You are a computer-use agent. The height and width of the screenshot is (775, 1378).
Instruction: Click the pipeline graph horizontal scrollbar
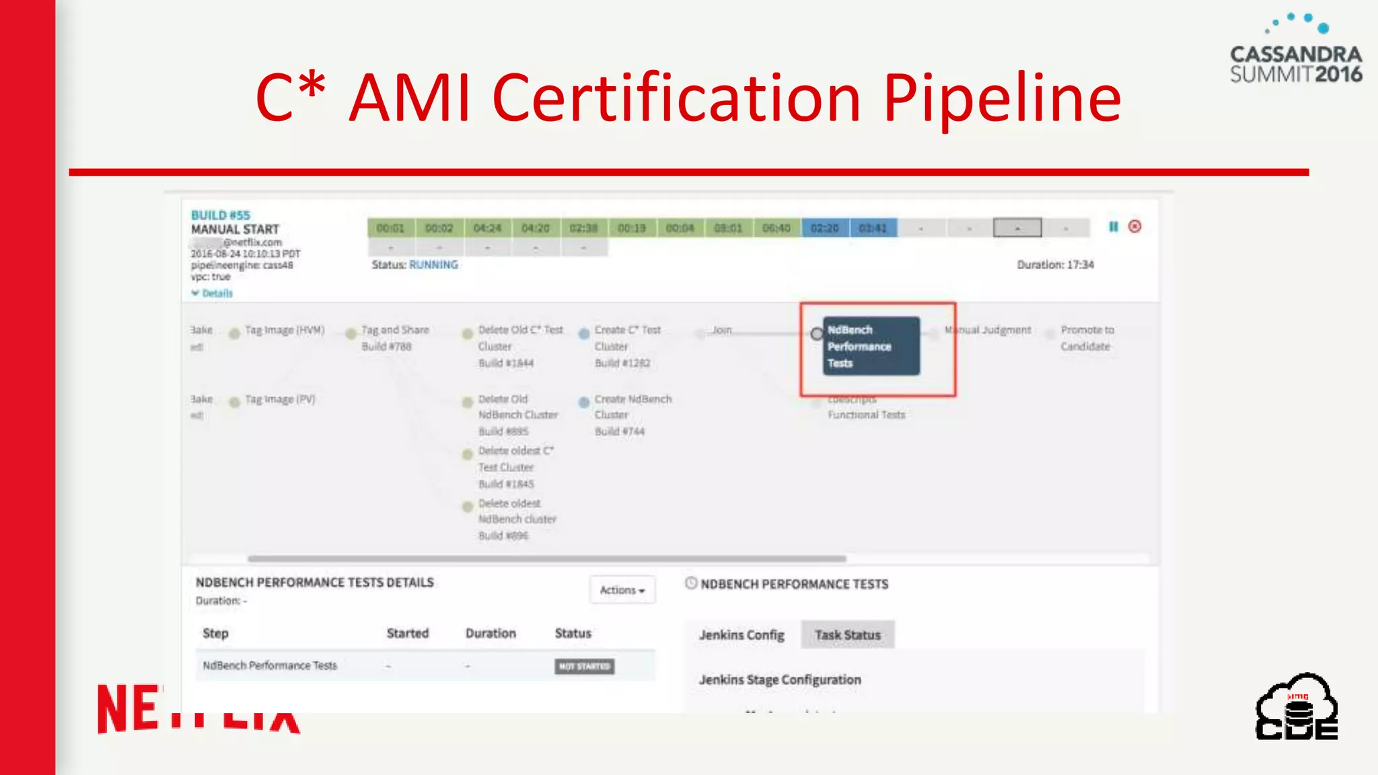[546, 558]
